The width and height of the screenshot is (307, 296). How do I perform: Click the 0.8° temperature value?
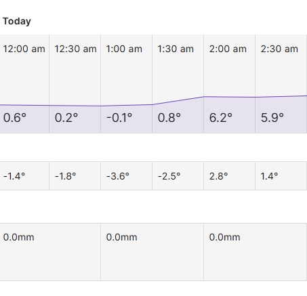pyautogui.click(x=169, y=118)
